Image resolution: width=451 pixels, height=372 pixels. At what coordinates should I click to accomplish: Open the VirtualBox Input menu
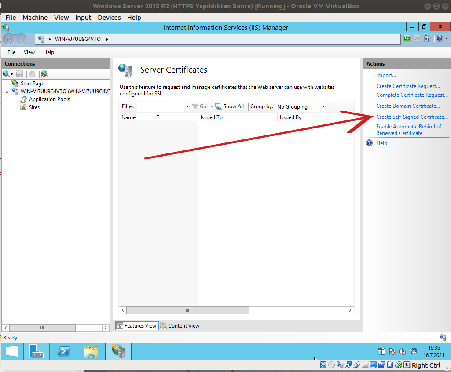83,18
